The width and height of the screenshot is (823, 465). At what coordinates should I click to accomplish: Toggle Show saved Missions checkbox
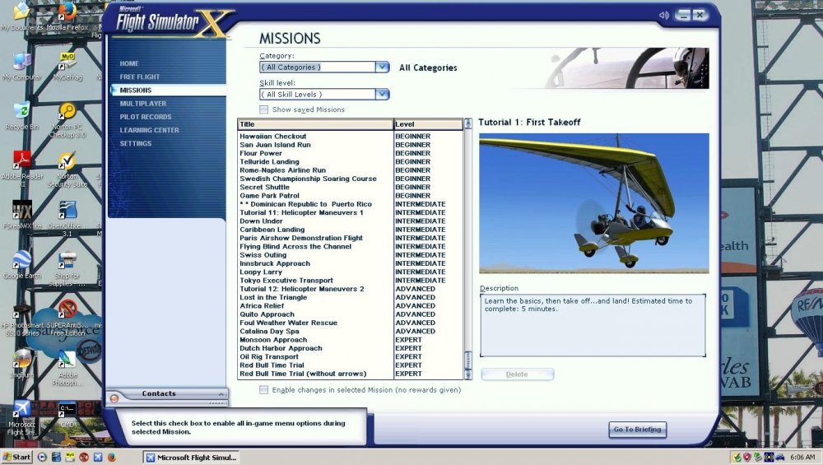(263, 109)
